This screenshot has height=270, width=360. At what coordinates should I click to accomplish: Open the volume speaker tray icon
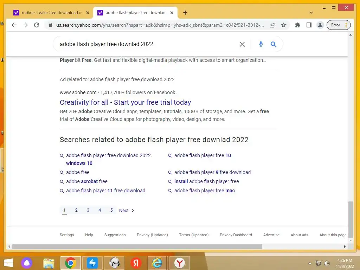point(327,263)
